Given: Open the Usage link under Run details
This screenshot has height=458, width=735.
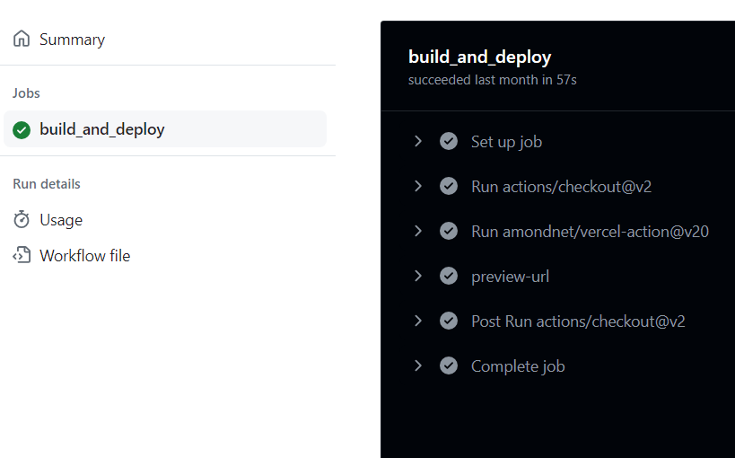Looking at the screenshot, I should pyautogui.click(x=61, y=220).
